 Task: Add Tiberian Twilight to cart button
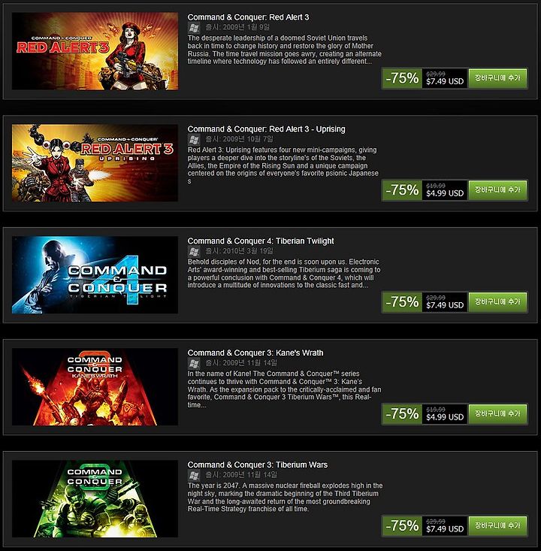click(x=497, y=302)
